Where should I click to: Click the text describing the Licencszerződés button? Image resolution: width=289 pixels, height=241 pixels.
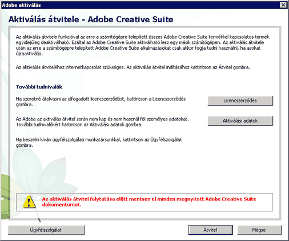point(101,102)
